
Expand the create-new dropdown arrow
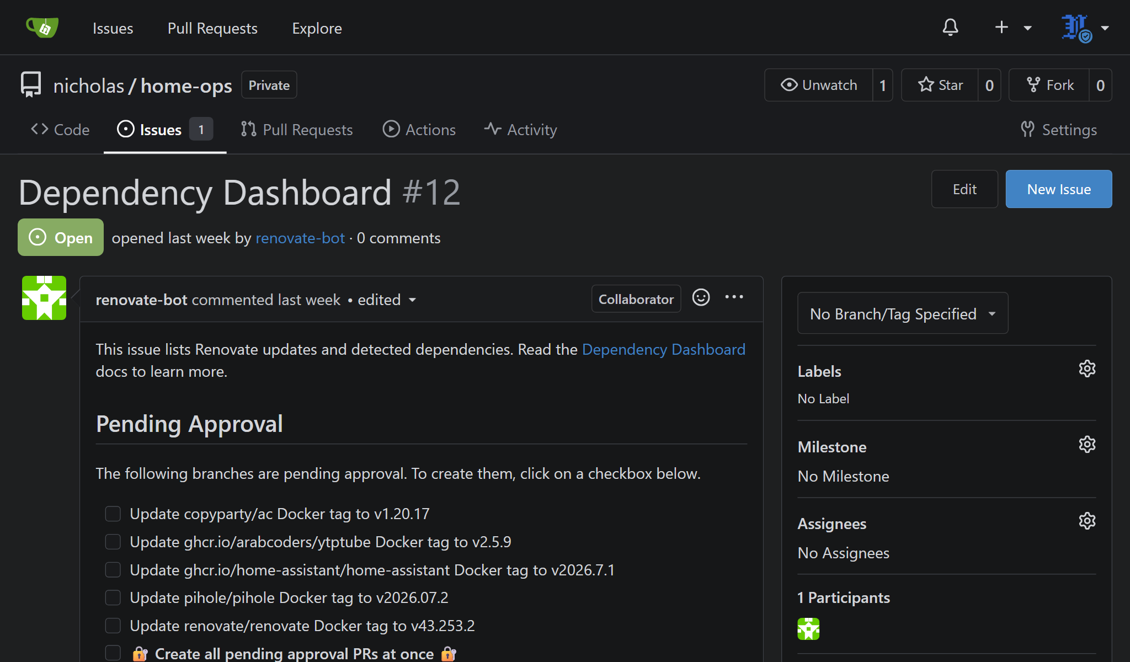point(1027,28)
